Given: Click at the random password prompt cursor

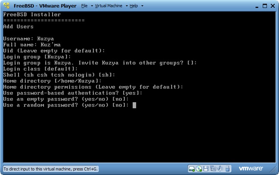Looking at the screenshot, I should point(135,105).
